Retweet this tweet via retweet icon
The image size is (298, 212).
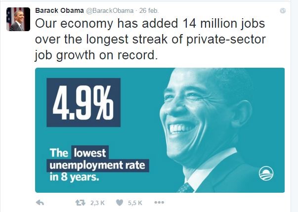pos(81,203)
